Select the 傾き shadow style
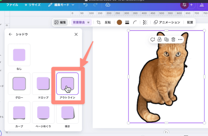 pyautogui.click(x=67, y=113)
